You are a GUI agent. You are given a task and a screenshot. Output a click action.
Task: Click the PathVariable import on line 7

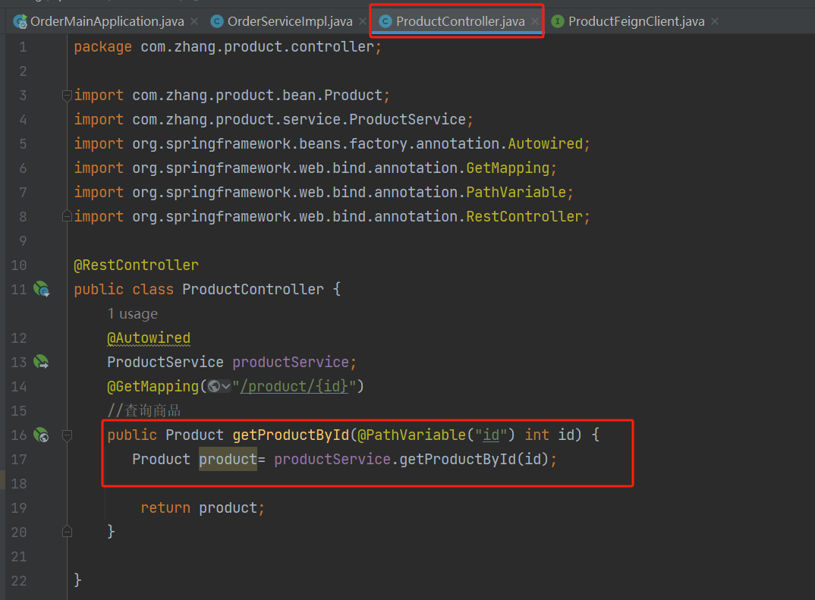[323, 192]
